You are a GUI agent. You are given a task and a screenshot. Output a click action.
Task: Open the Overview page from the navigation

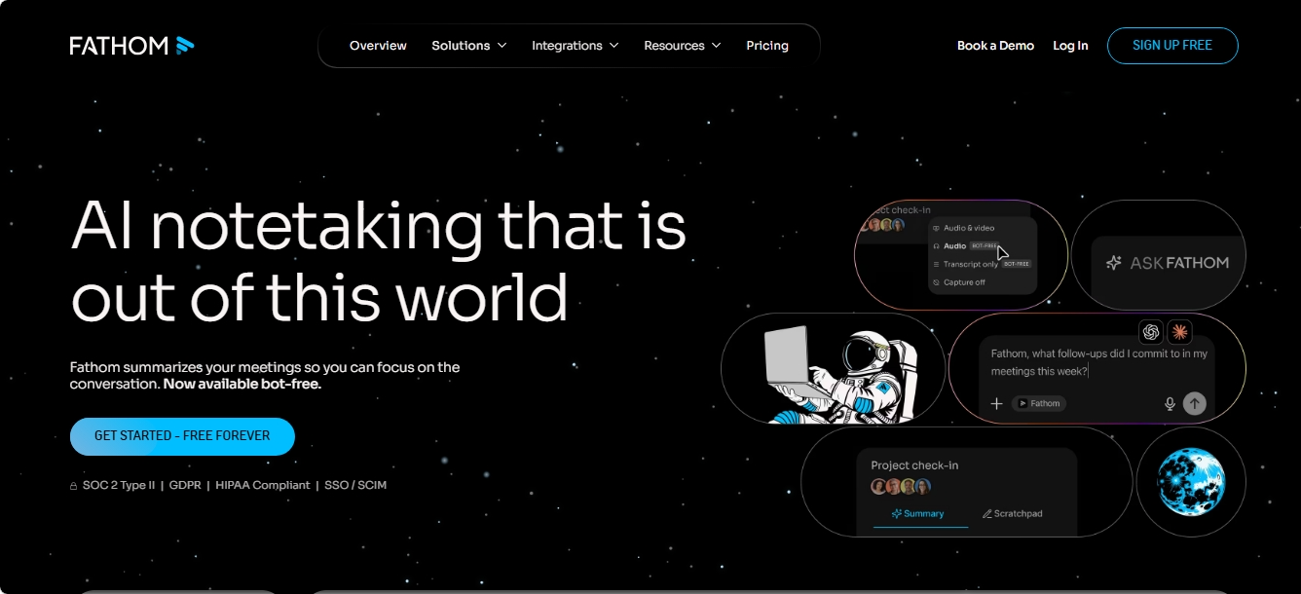(x=378, y=46)
